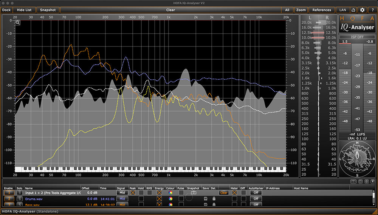Click the orange Clear button in Input row
Image resolution: width=378 pixels, height=215 pixels.
tap(224, 193)
